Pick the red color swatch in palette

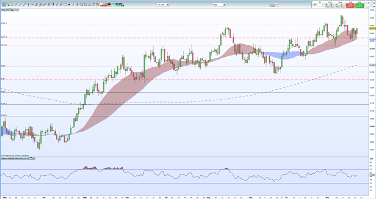pyautogui.click(x=103, y=6)
